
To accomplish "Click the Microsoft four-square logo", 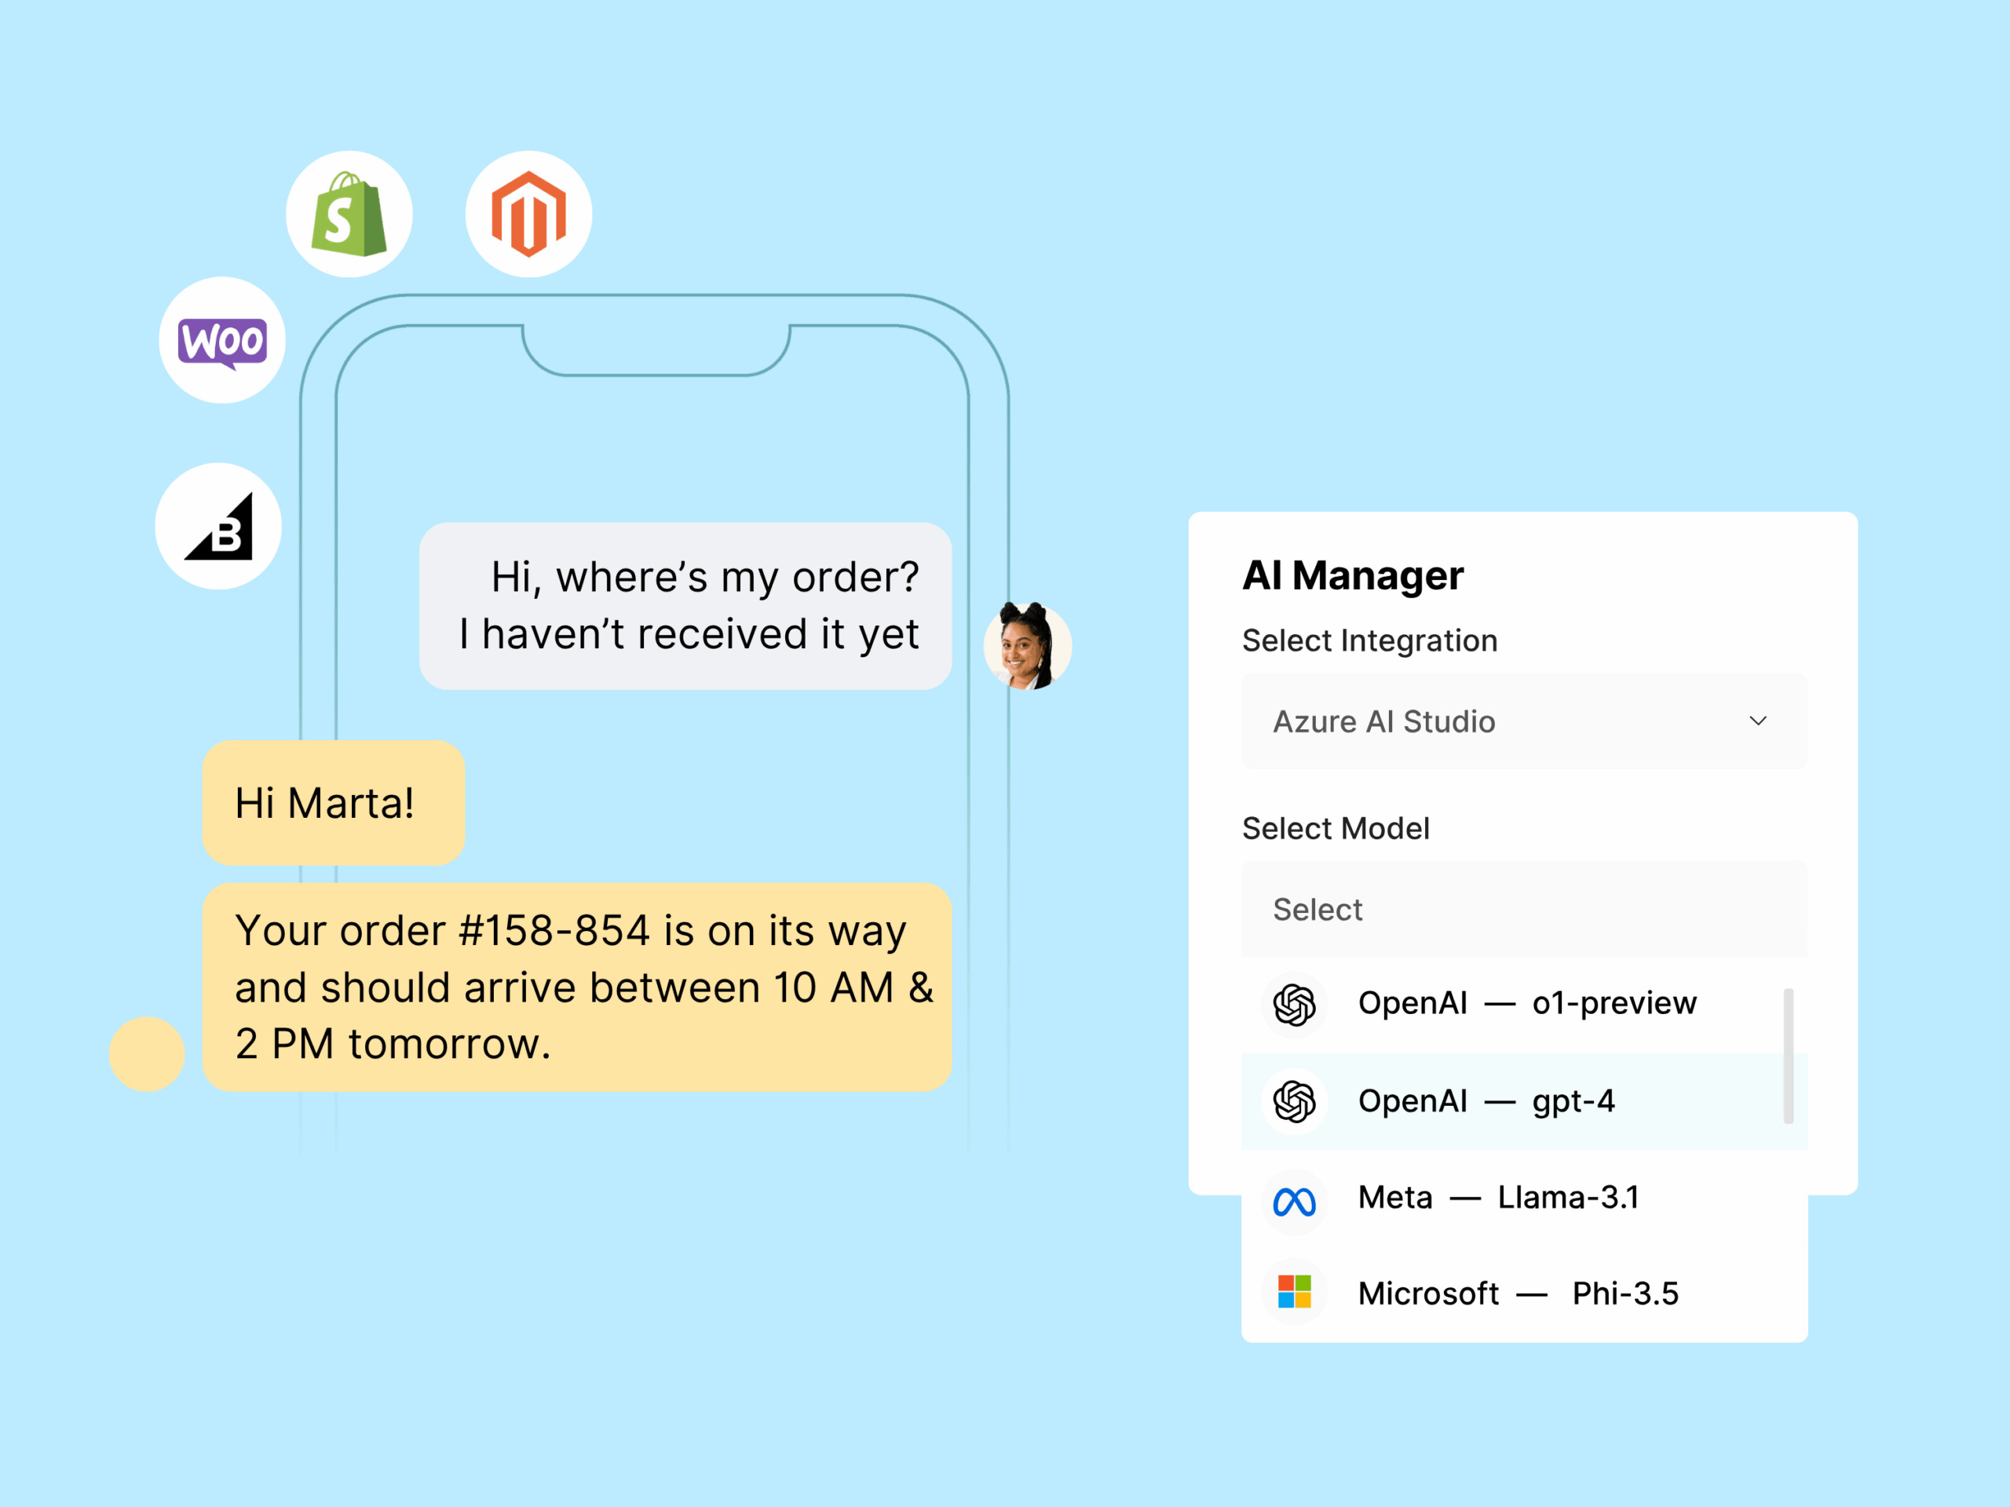I will tap(1294, 1292).
